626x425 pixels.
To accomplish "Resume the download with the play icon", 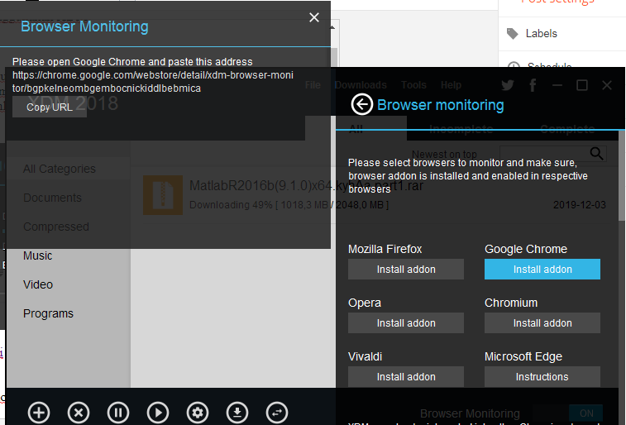I will point(158,413).
